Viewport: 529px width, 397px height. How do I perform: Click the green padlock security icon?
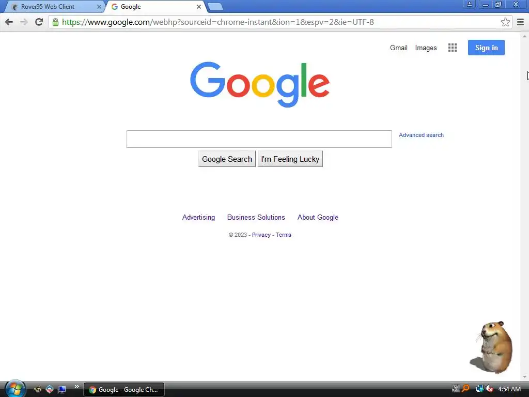coord(55,22)
